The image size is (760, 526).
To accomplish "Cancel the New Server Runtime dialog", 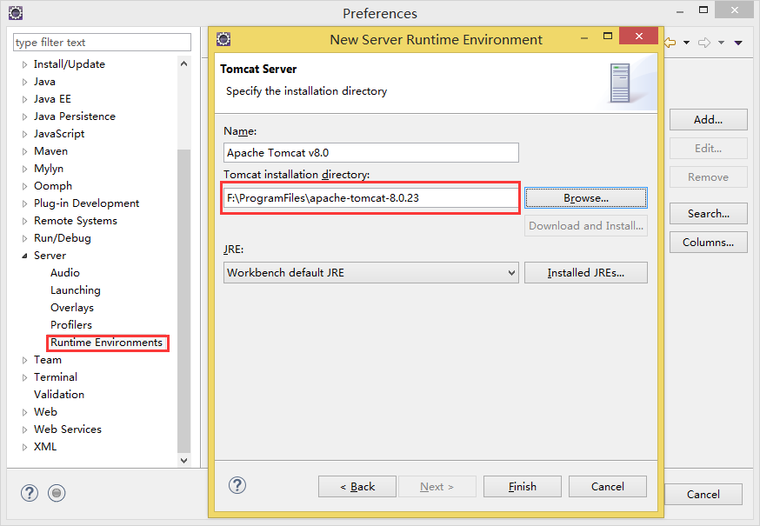I will tap(608, 486).
